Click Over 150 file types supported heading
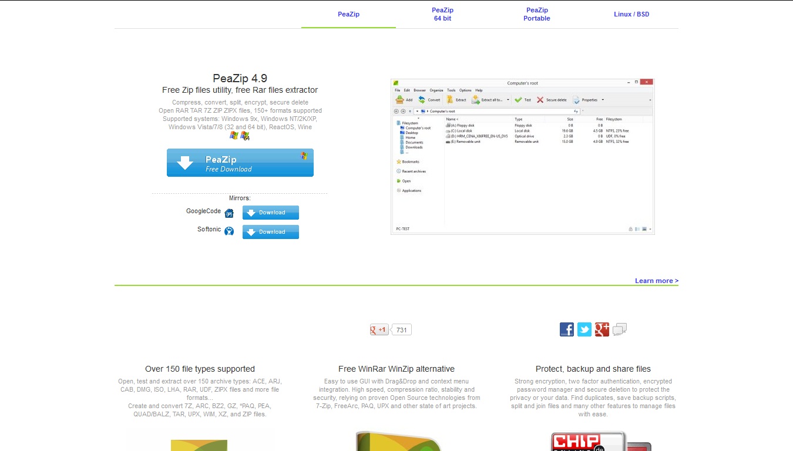Image resolution: width=793 pixels, height=451 pixels. pos(200,369)
